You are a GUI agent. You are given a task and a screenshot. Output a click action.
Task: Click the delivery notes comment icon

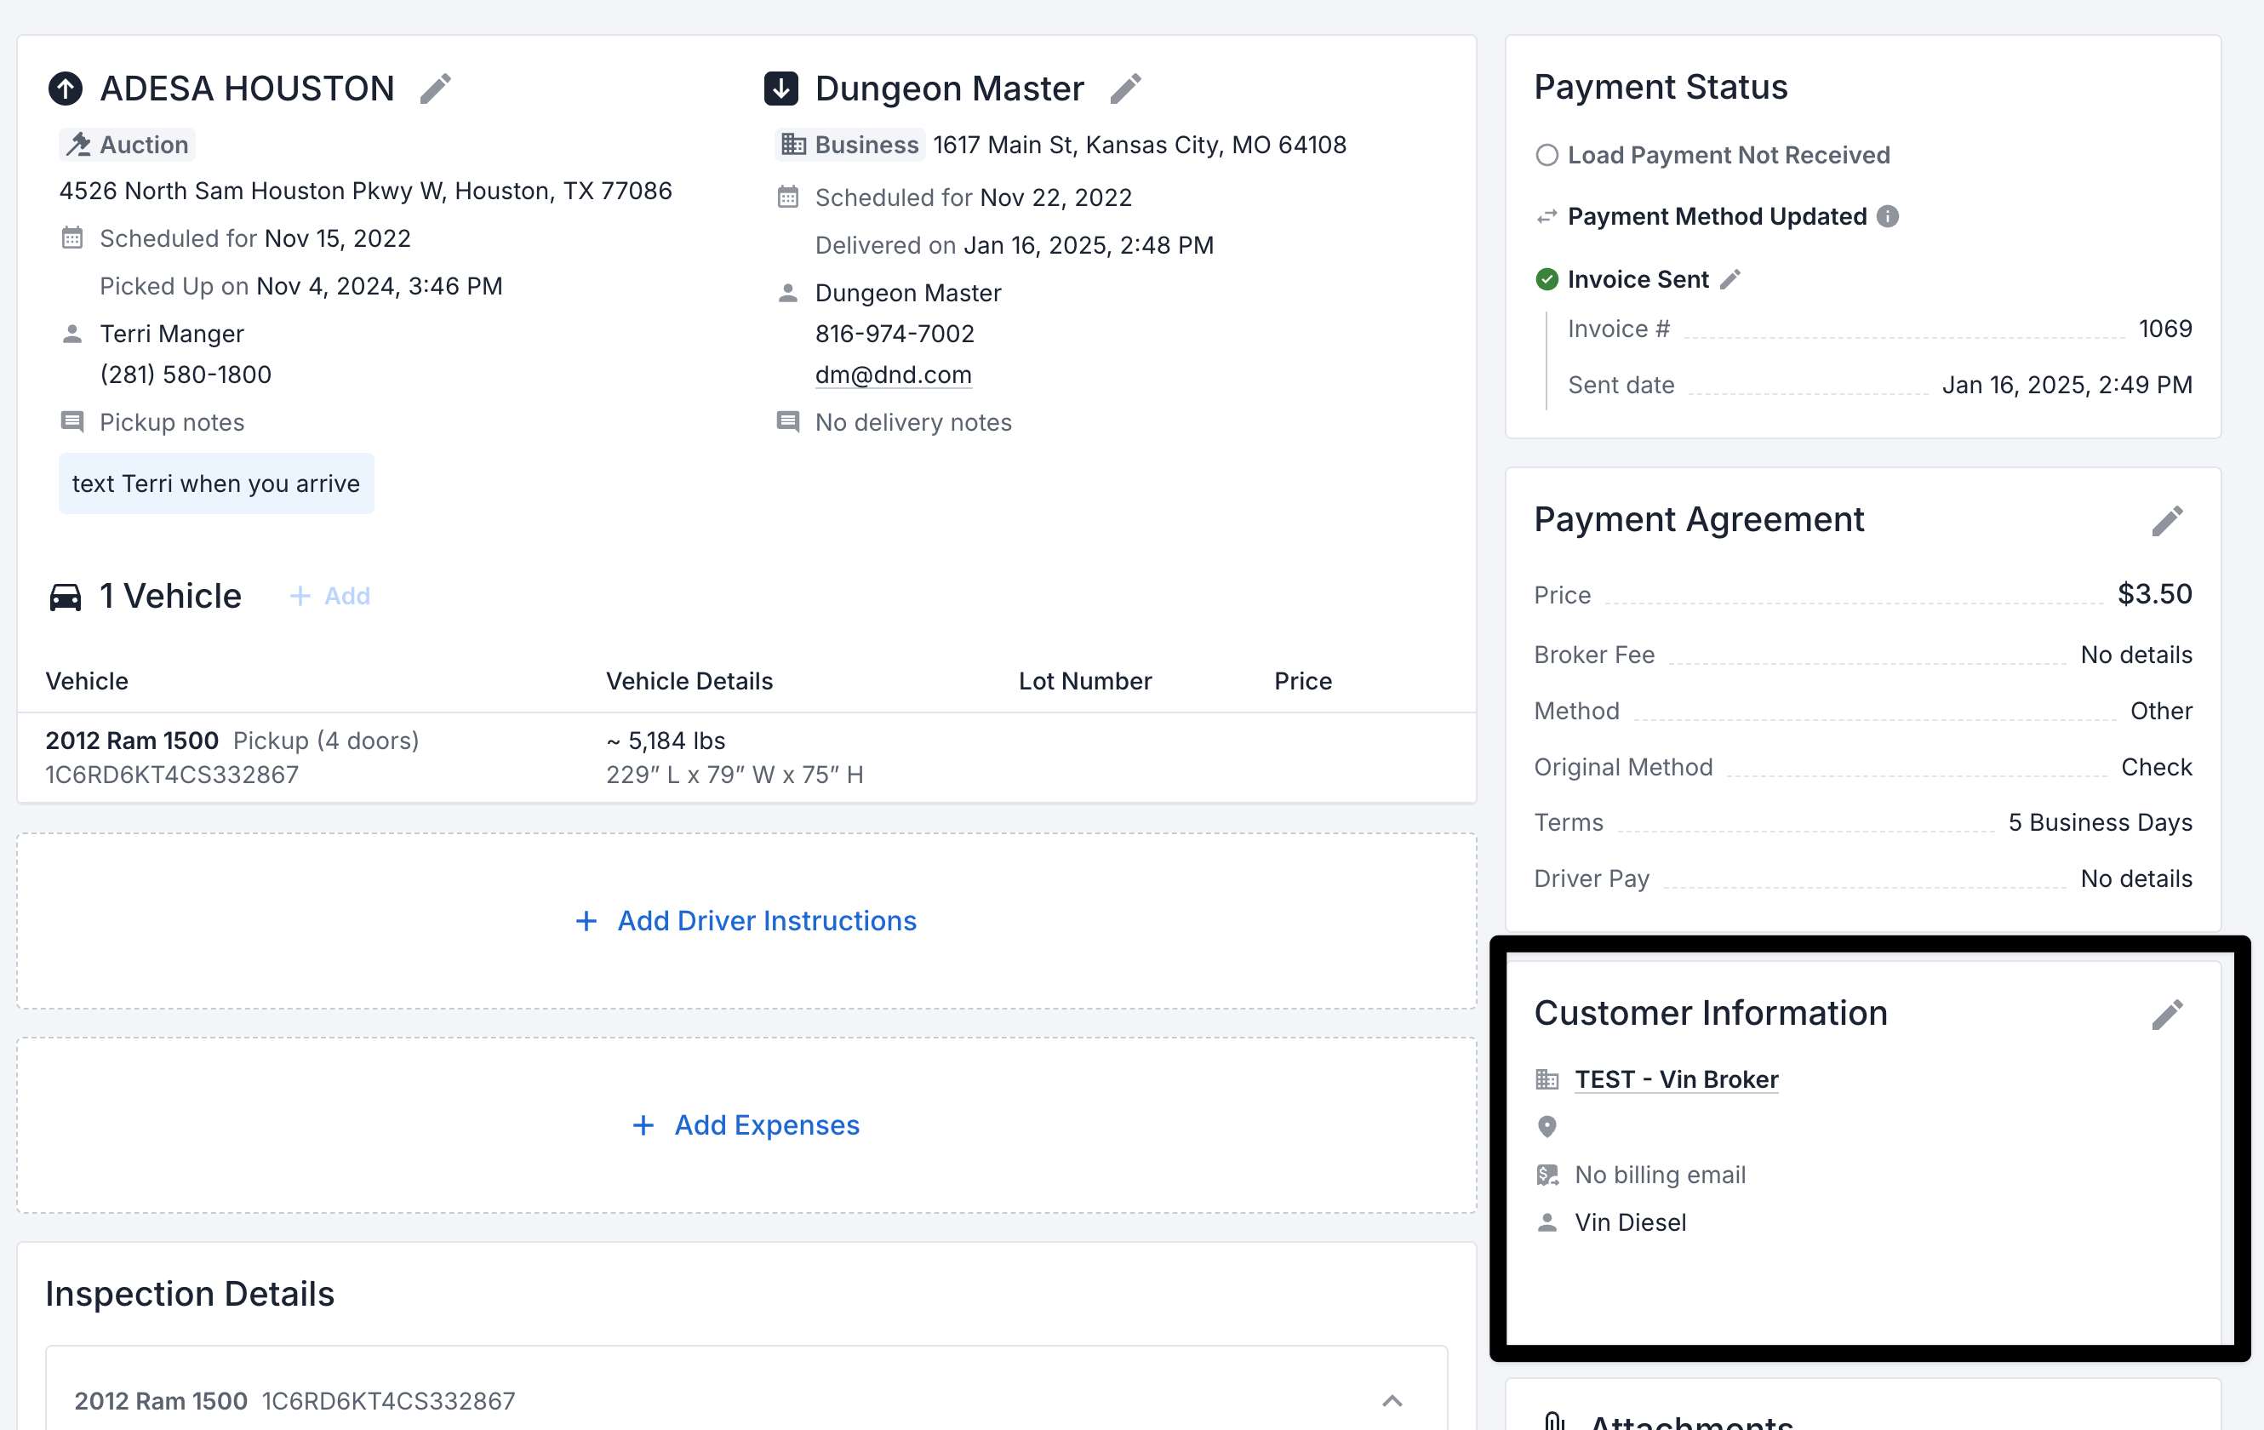tap(788, 421)
